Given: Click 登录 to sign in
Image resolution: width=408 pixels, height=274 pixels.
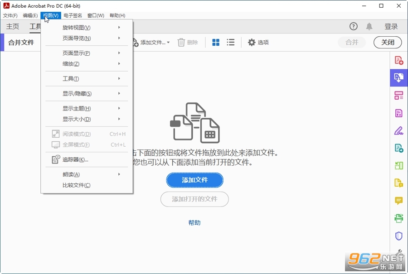Looking at the screenshot, I should coord(391,26).
